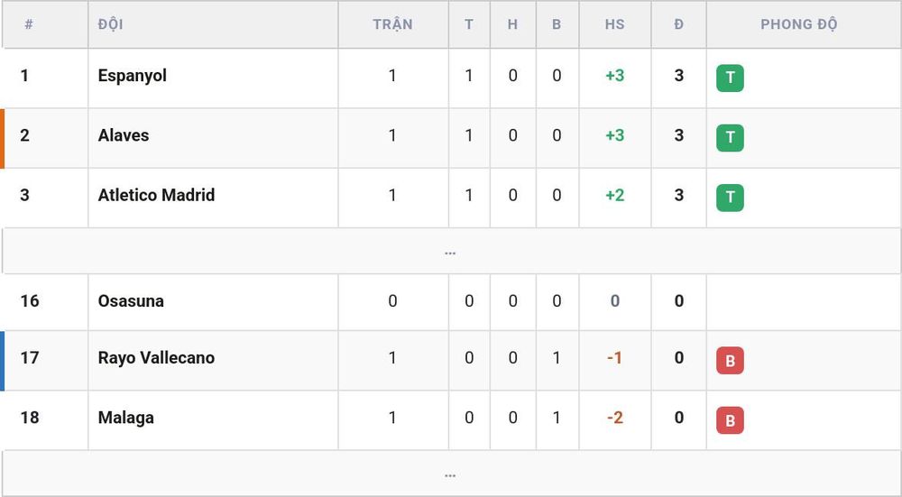Select Atletico Madrid team name

(156, 196)
